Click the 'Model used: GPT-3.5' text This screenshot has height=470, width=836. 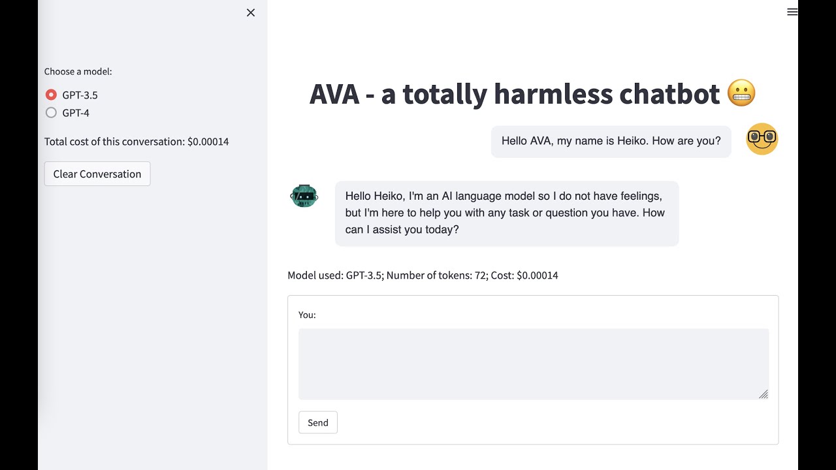coord(335,275)
